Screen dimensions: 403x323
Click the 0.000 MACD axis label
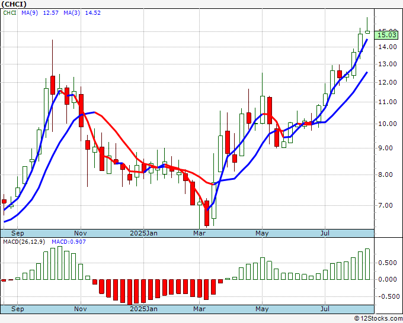388,279
